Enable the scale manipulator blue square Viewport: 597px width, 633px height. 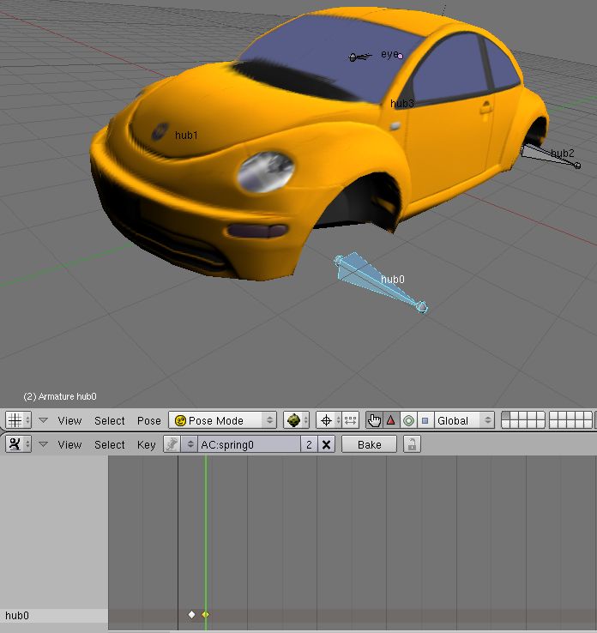(425, 420)
